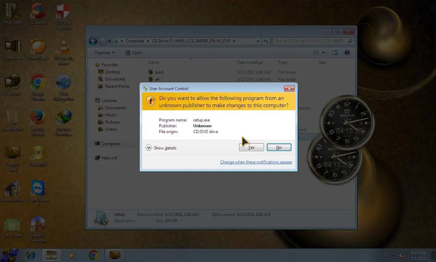Viewport: 436px width, 262px height.
Task: Open Mozilla Firefox desktop icon
Action: (x=38, y=123)
